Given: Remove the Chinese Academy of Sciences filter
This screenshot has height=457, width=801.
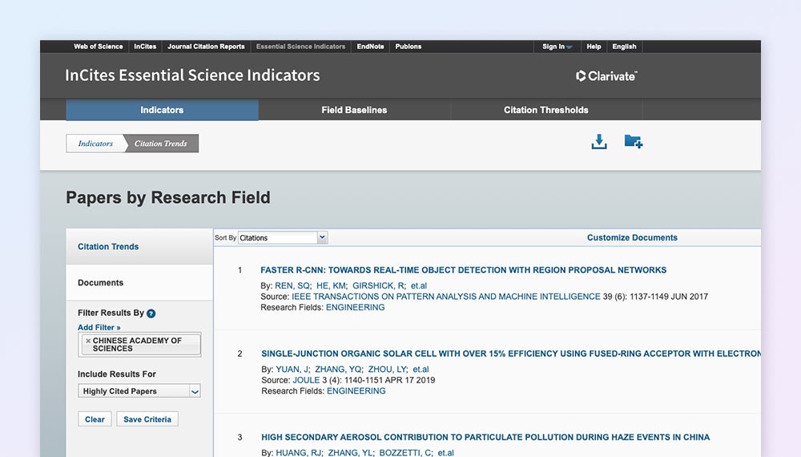Looking at the screenshot, I should [88, 341].
